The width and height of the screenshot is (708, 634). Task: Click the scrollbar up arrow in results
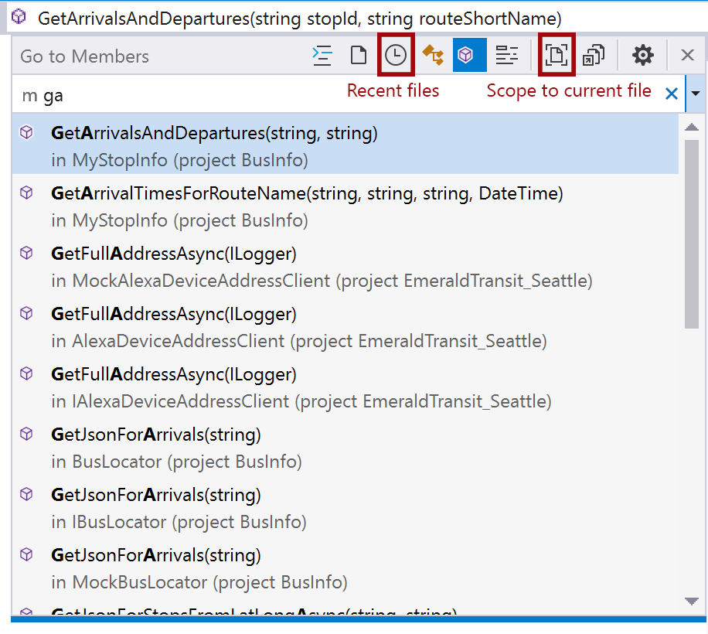pyautogui.click(x=692, y=128)
